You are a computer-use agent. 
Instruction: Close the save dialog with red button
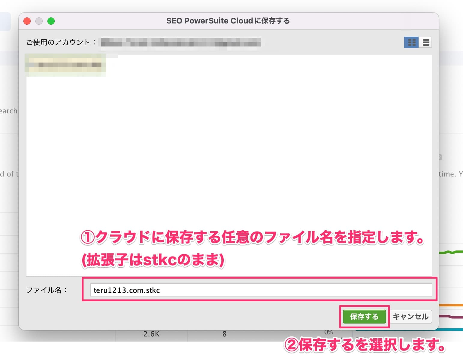click(27, 21)
